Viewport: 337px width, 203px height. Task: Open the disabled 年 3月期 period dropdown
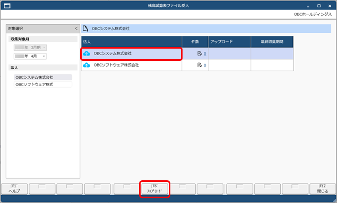click(x=30, y=48)
